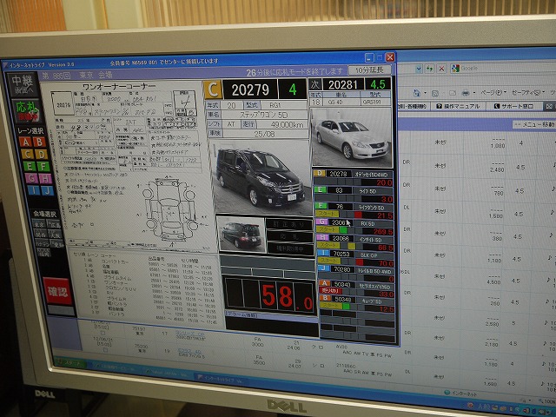Click the 応札 bid button beside the rear photo
Screen dimensions: 556x417
pos(290,236)
